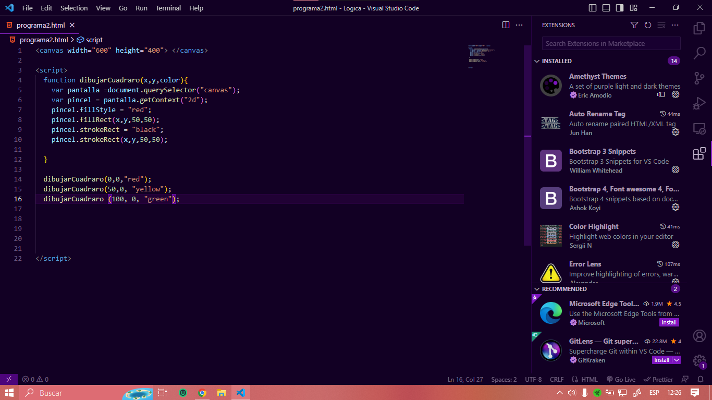Change file encoding UTF-8
The height and width of the screenshot is (400, 712).
pyautogui.click(x=533, y=379)
